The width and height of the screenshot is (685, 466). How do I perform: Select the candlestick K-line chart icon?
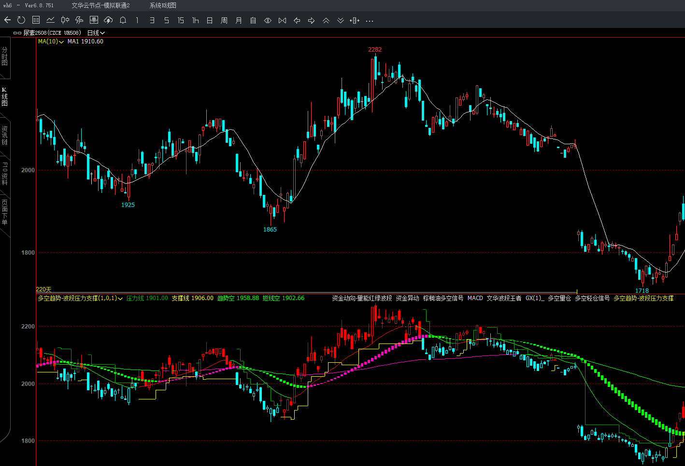(65, 20)
